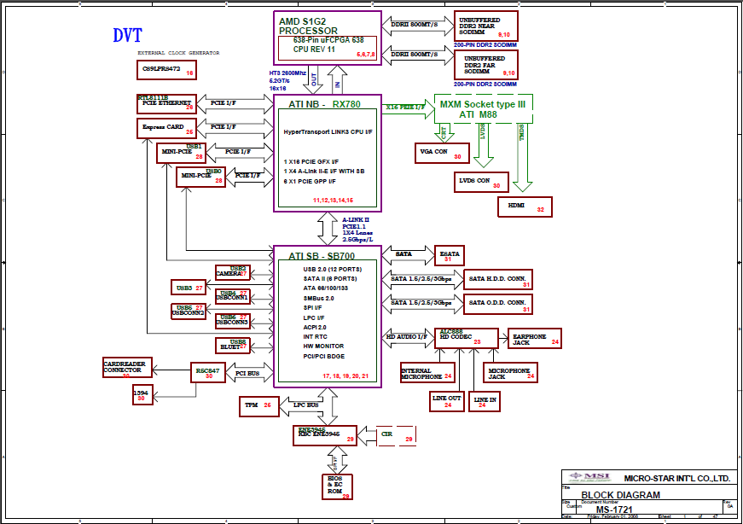743x524 pixels.
Task: Select the TPM block
Action: click(258, 406)
